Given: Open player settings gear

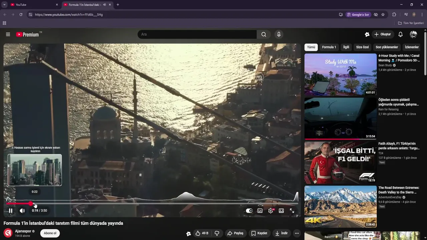Looking at the screenshot, I should pyautogui.click(x=271, y=211).
